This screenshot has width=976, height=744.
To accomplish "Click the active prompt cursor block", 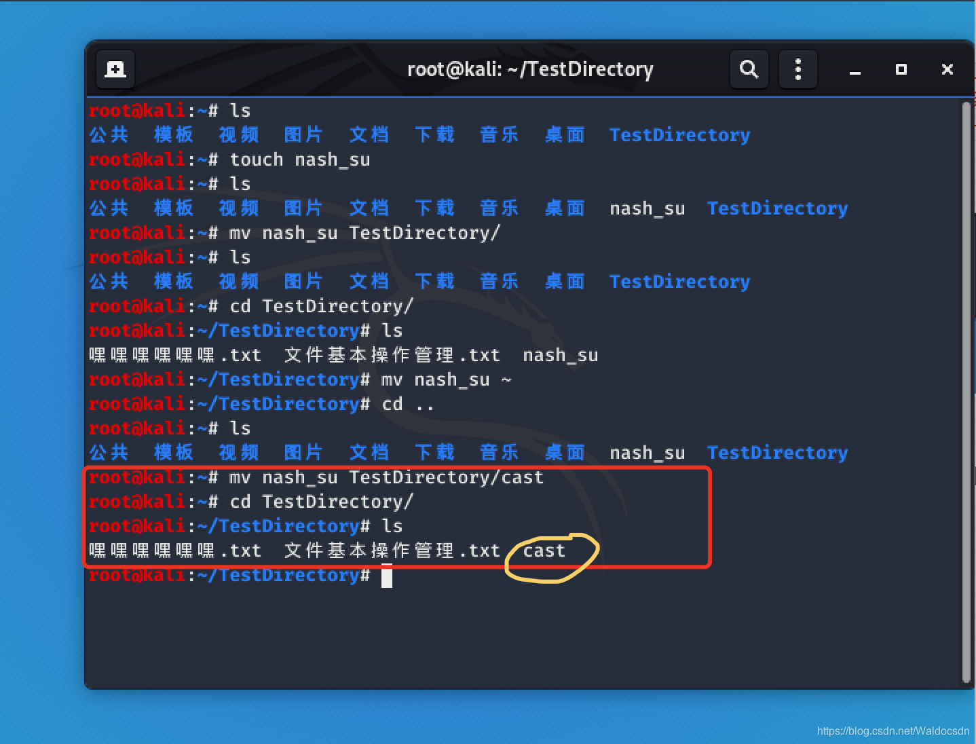I will 387,576.
